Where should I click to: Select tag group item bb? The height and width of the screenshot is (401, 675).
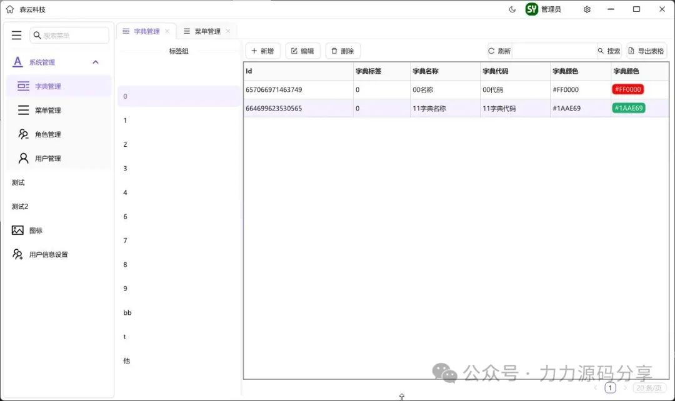tap(127, 312)
